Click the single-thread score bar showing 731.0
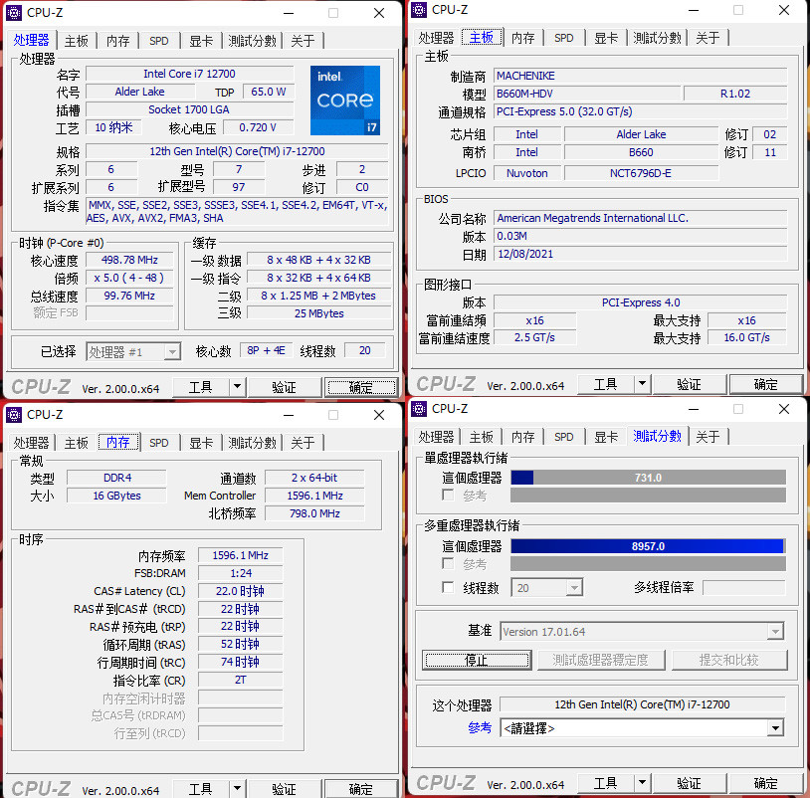Image resolution: width=810 pixels, height=798 pixels. (x=649, y=478)
